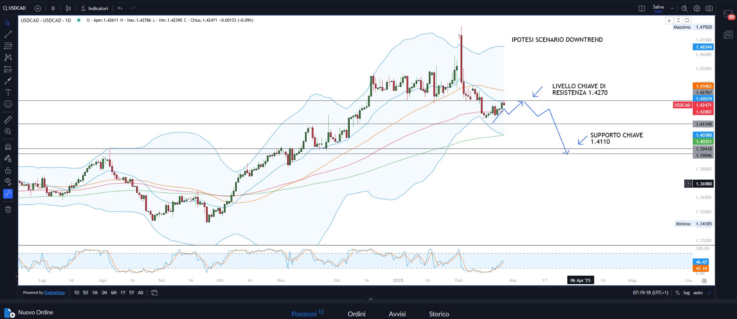Select the brush drawing tool

click(x=8, y=81)
